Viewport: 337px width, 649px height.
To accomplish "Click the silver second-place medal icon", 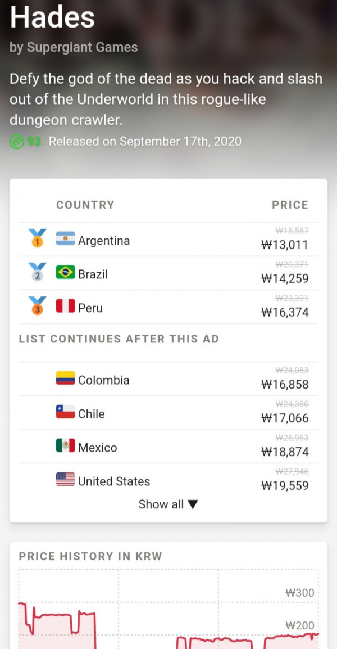I will pyautogui.click(x=37, y=272).
